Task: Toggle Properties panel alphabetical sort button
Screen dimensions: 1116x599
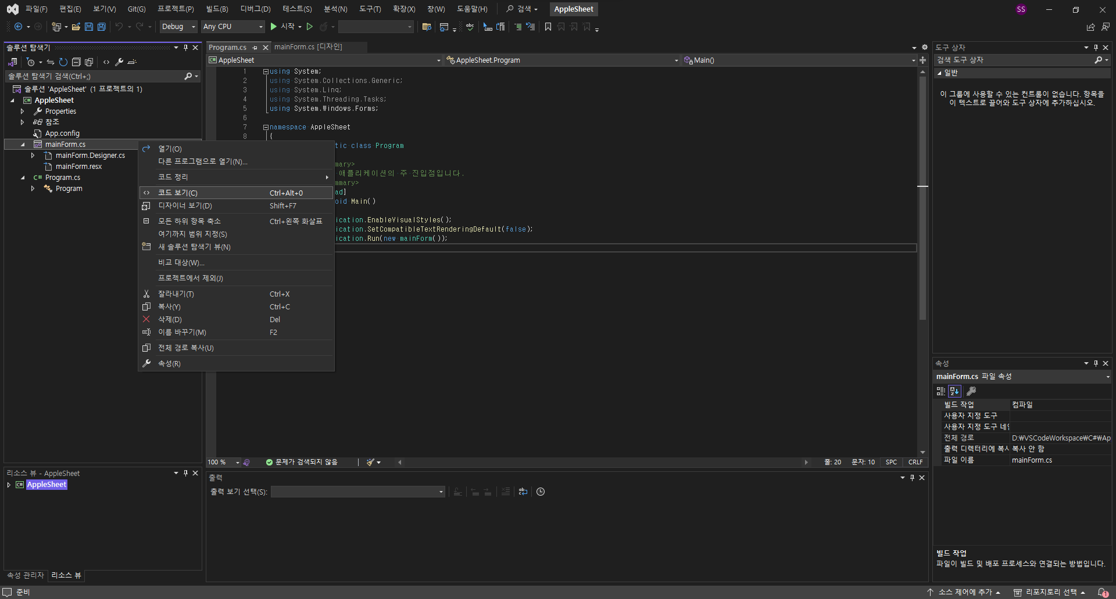Action: click(x=954, y=391)
